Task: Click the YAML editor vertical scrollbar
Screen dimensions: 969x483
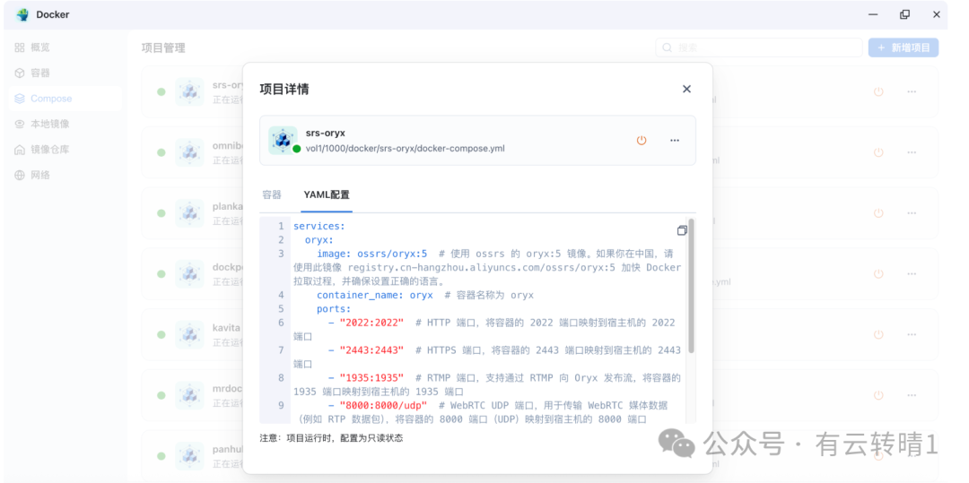Action: (x=692, y=286)
